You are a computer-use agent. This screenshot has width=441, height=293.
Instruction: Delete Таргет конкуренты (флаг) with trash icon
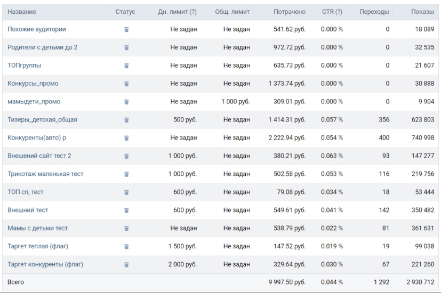(x=126, y=265)
